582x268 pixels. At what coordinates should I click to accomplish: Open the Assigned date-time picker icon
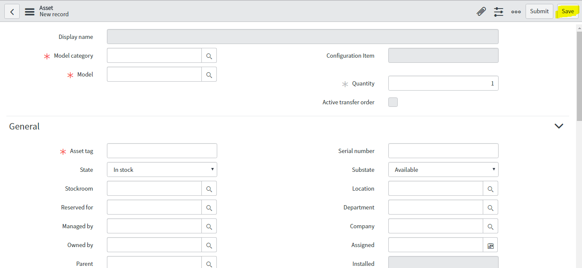(x=490, y=244)
